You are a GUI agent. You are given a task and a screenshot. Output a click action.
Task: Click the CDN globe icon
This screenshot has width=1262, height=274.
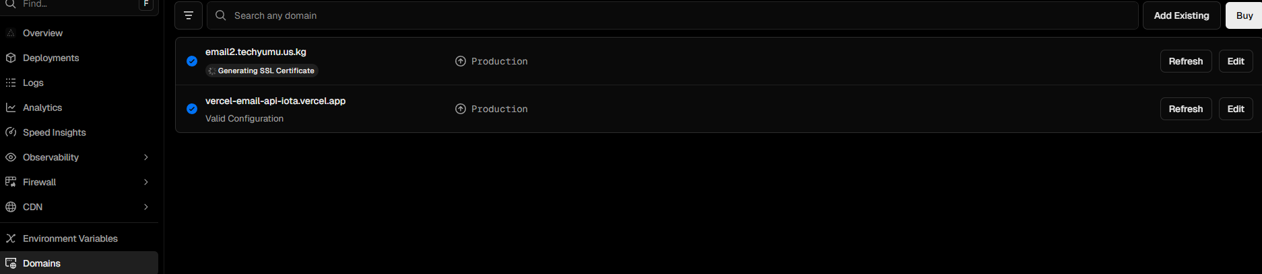point(11,207)
